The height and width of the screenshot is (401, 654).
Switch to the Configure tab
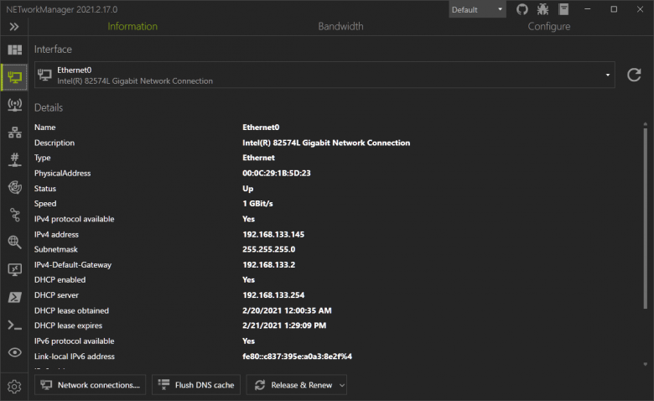click(549, 26)
